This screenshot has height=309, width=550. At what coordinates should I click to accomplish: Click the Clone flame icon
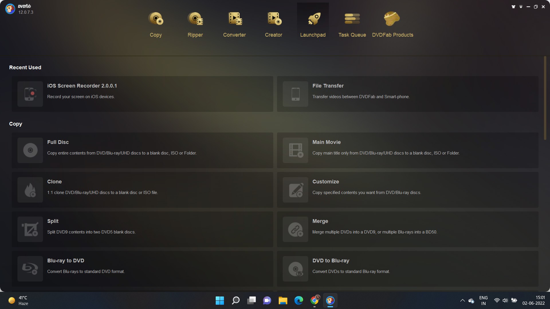click(30, 190)
